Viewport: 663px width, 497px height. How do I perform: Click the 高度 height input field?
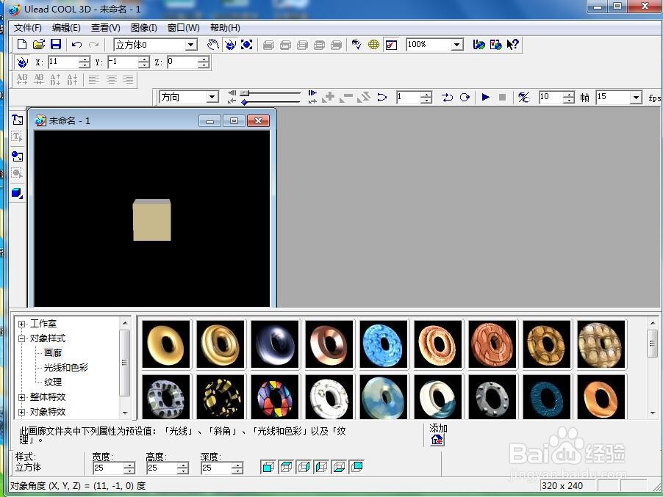(162, 468)
